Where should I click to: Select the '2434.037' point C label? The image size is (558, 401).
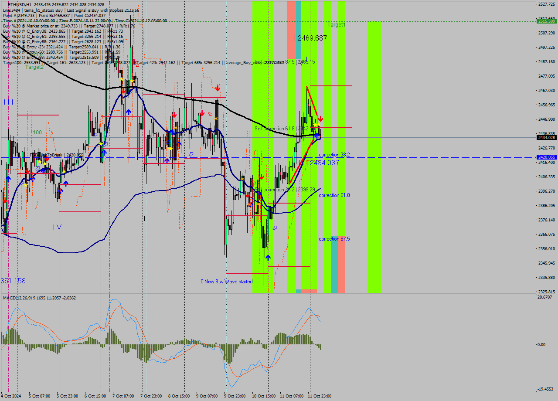324,163
